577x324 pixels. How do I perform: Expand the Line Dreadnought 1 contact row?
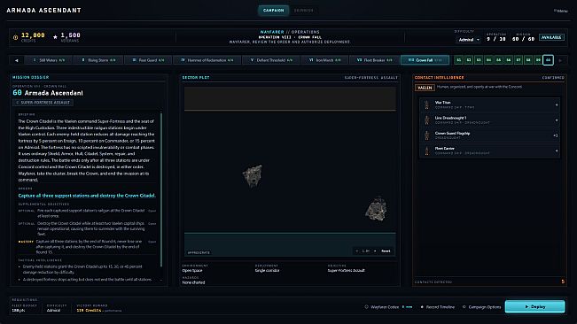click(489, 120)
